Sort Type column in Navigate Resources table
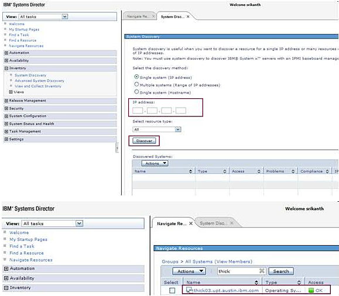339x296 pixels. coord(299,283)
